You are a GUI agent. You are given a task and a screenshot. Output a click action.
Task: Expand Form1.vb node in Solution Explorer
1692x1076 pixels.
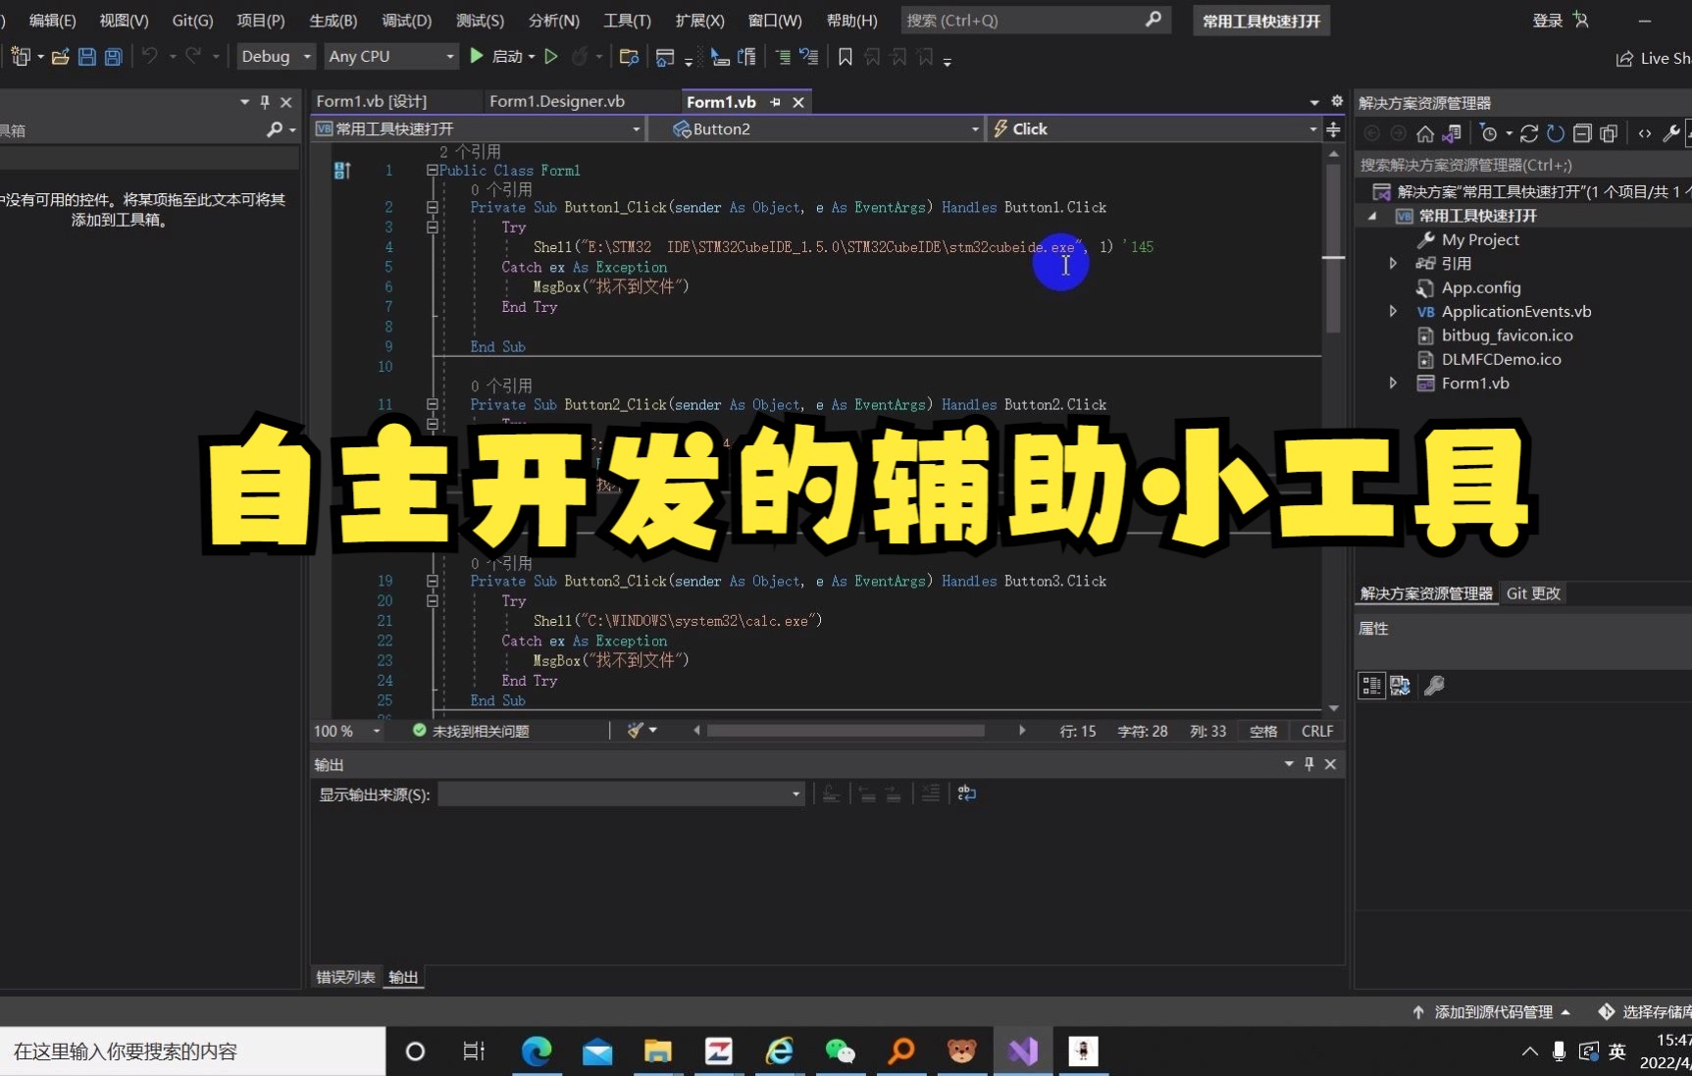[1393, 383]
